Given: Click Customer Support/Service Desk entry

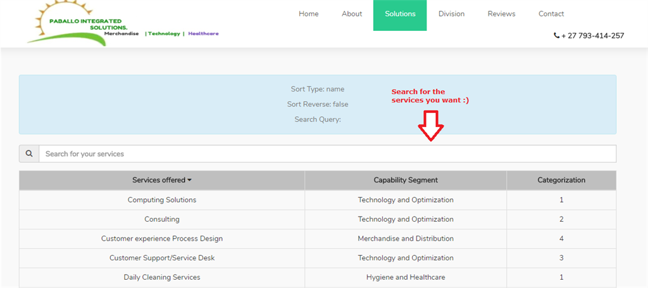Looking at the screenshot, I should (162, 258).
